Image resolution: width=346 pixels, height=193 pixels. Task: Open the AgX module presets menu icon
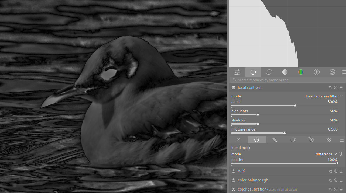coord(341,171)
